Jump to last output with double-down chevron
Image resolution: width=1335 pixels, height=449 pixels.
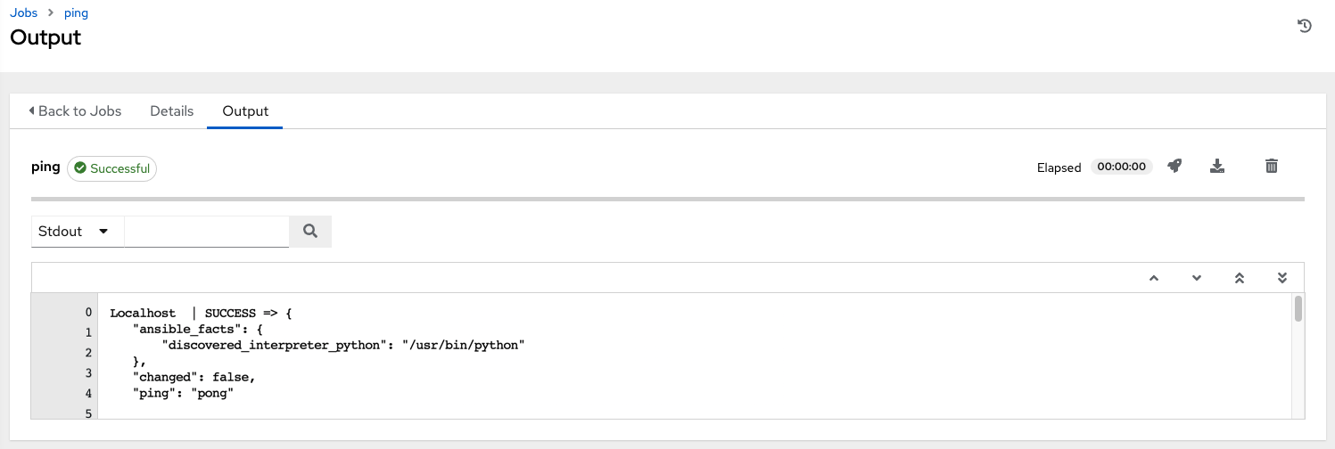1282,278
